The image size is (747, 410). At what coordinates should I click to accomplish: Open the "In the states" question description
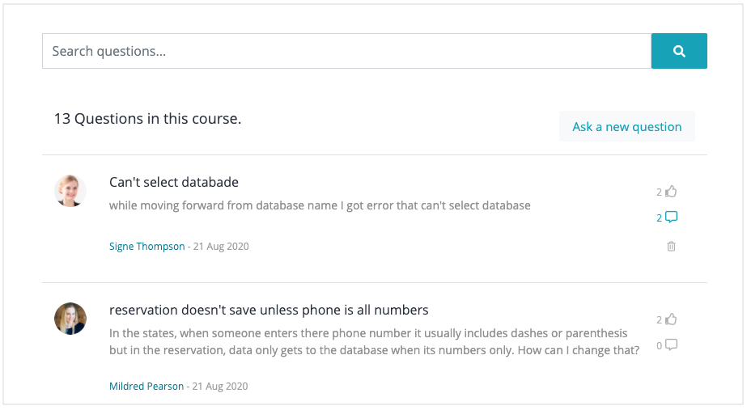point(374,342)
